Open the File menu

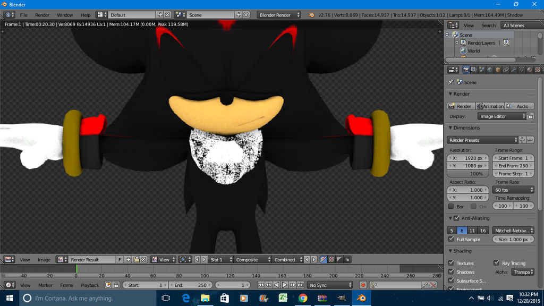23,15
